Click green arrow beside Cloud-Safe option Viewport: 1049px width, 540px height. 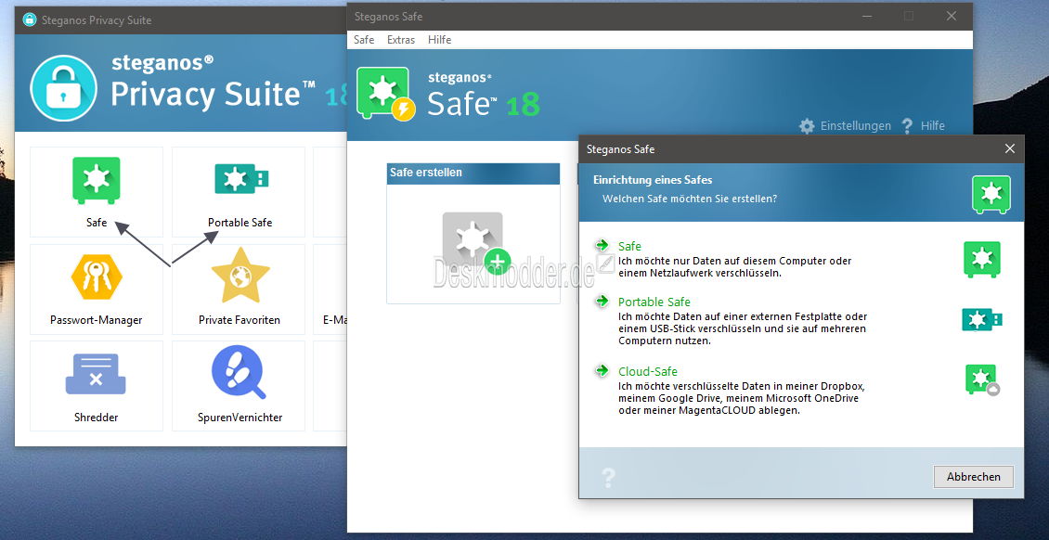[x=602, y=370]
